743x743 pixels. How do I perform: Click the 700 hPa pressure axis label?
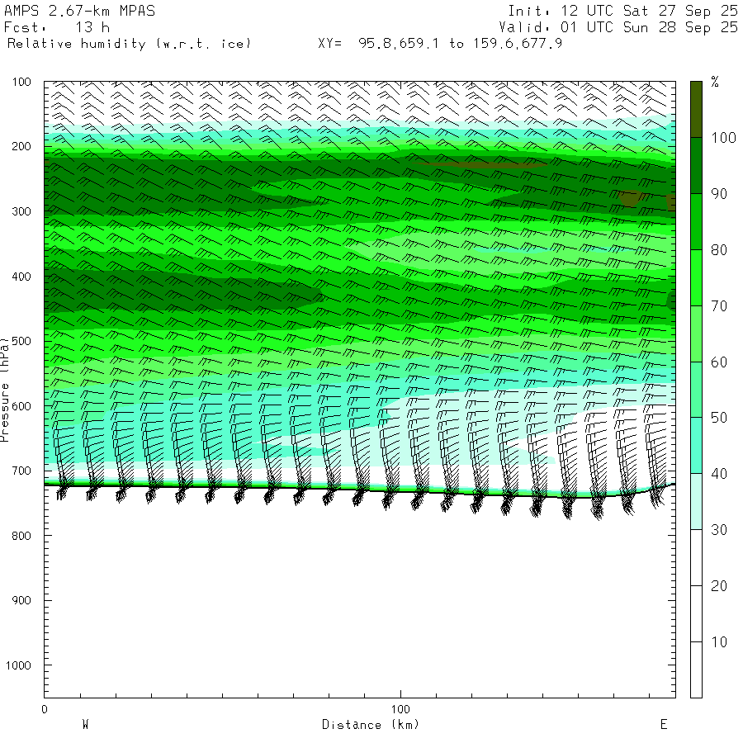(x=21, y=471)
